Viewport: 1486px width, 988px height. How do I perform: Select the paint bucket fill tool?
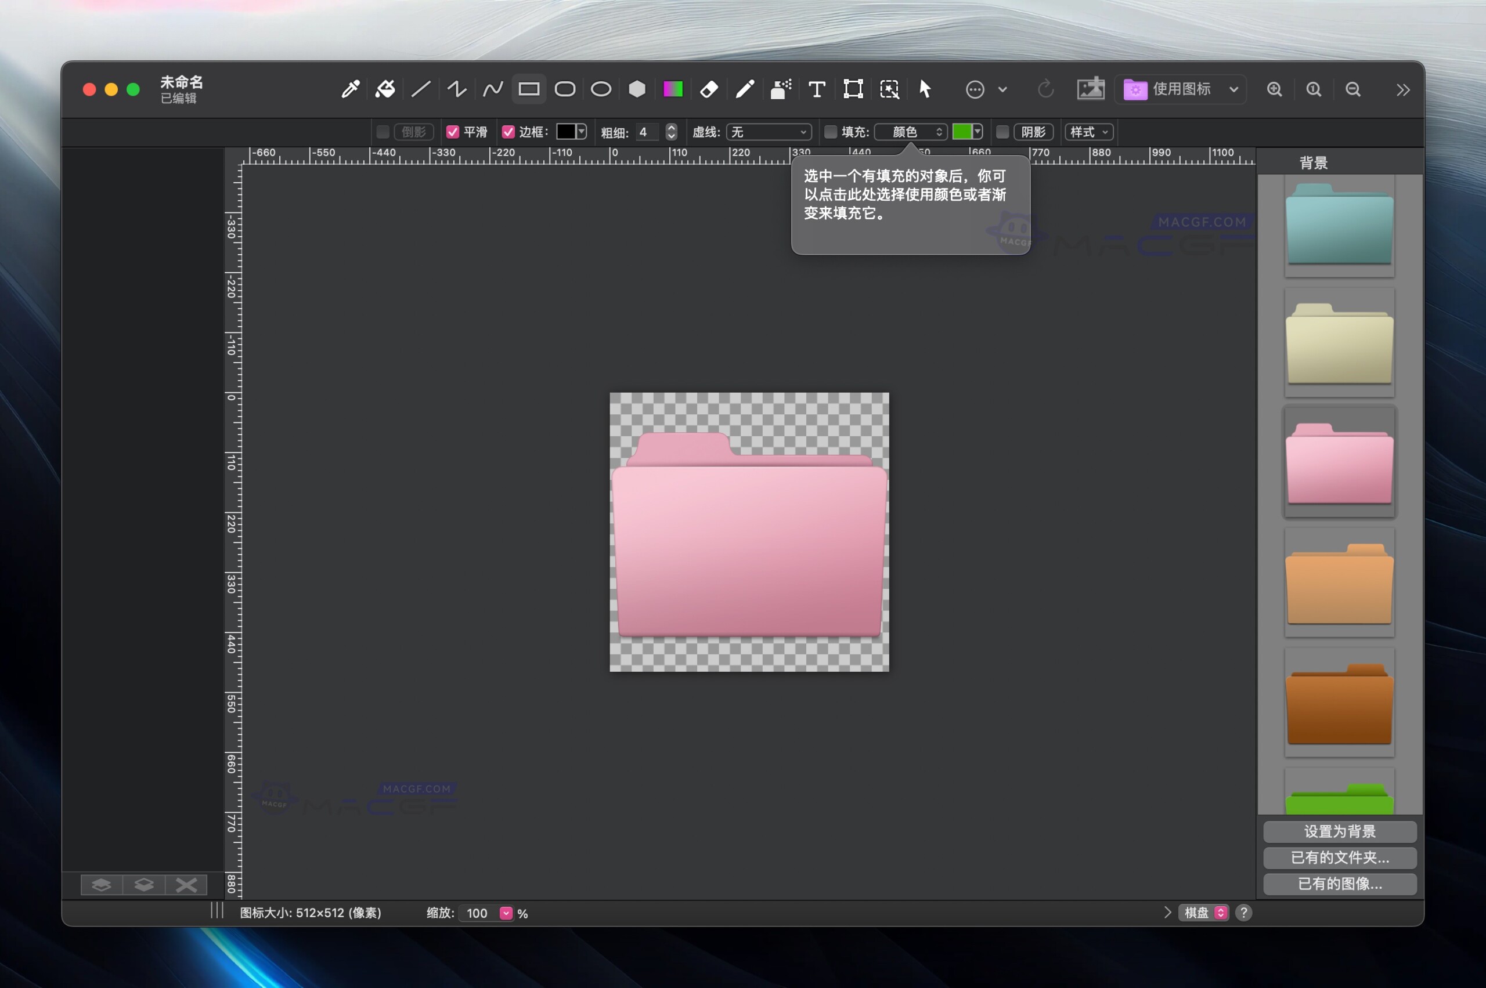[385, 89]
